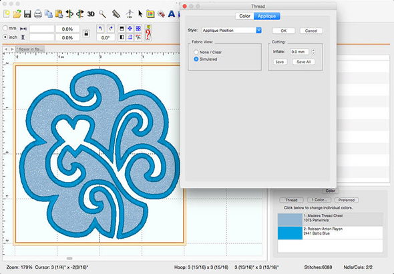
Task: Click the Preferred button
Action: coord(347,200)
